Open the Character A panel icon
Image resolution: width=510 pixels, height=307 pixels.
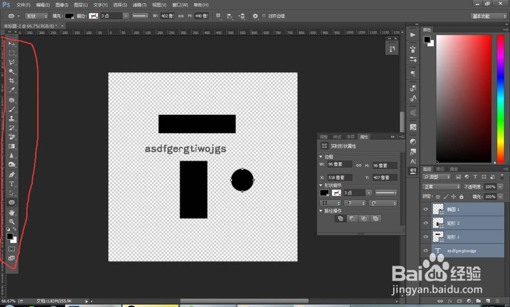tap(413, 161)
